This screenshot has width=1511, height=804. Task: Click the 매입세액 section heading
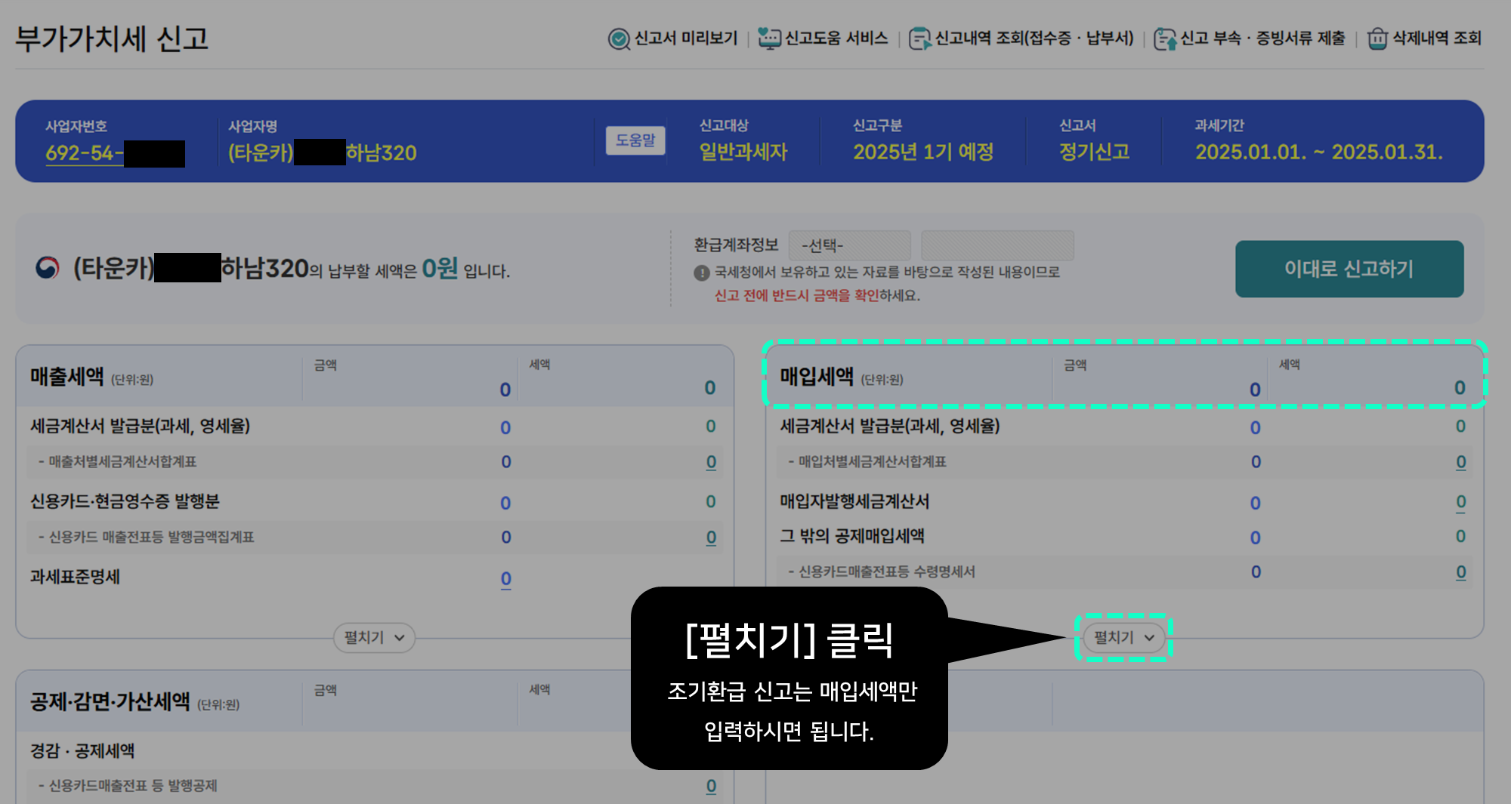click(817, 376)
